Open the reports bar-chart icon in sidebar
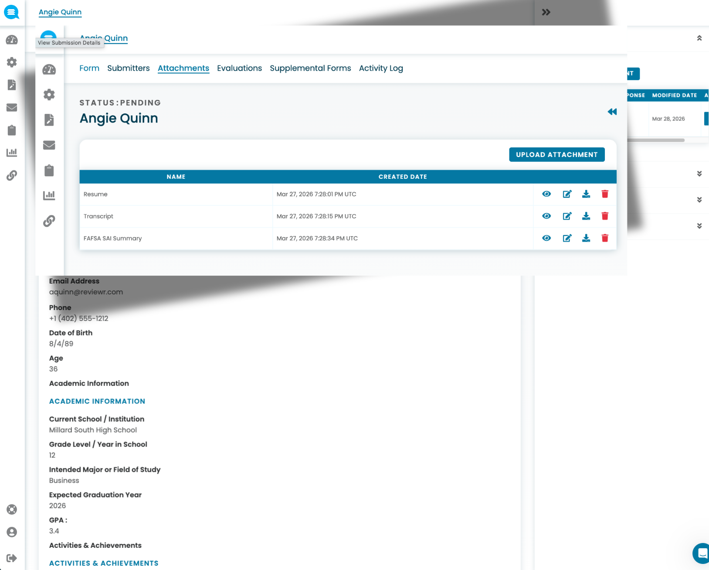 click(x=12, y=152)
